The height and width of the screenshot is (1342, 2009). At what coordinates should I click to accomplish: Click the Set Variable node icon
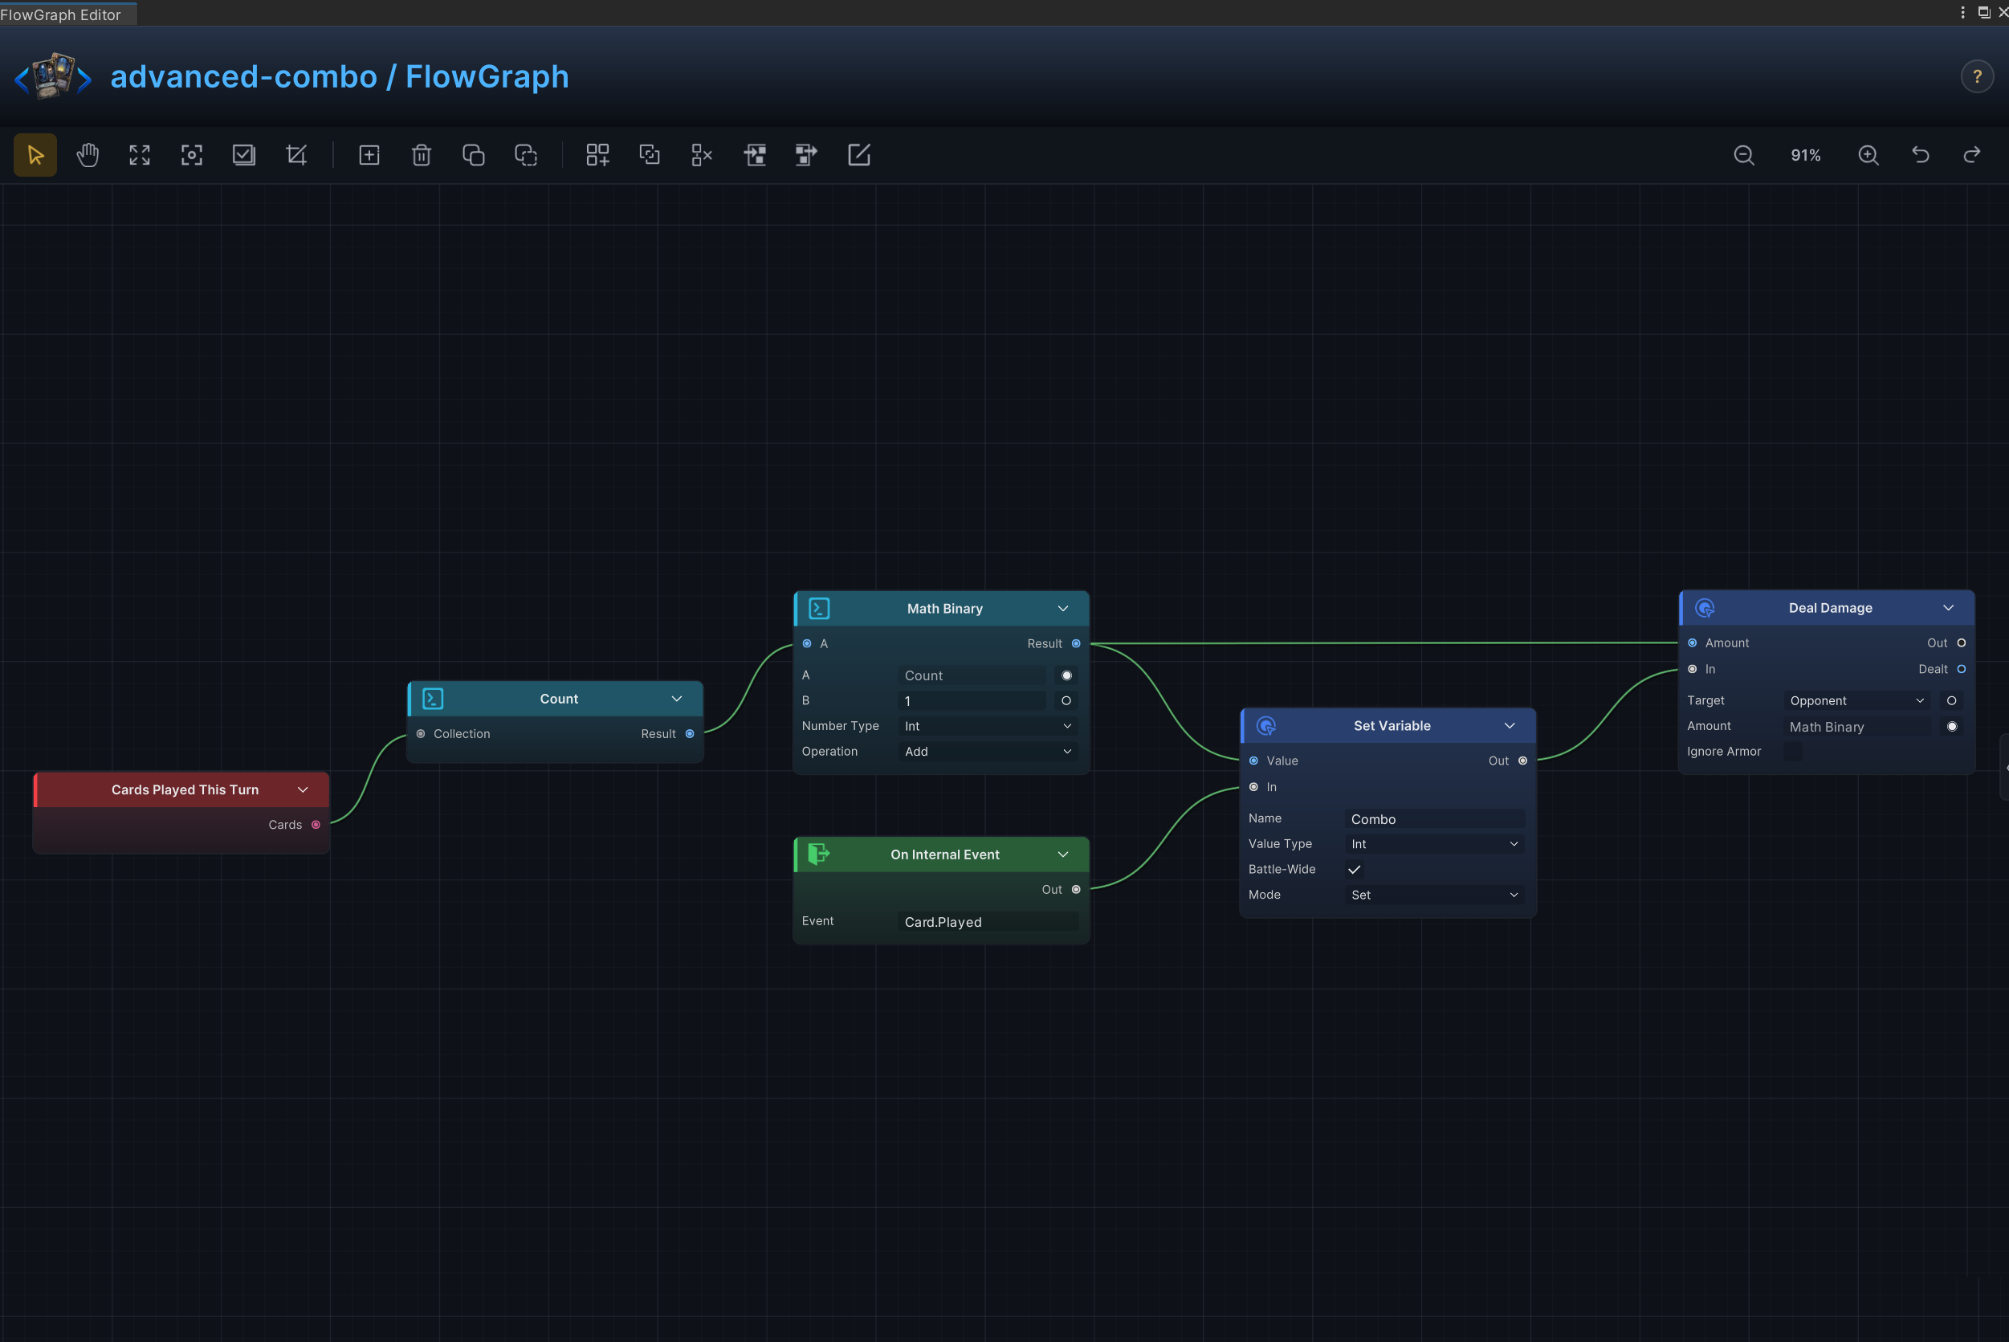coord(1266,726)
